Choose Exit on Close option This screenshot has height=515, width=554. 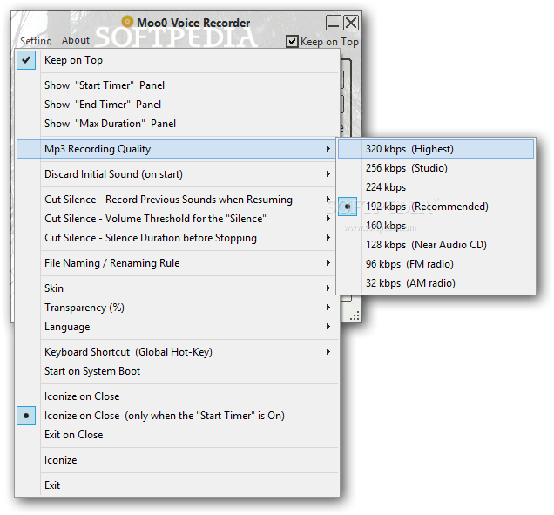[x=178, y=435]
